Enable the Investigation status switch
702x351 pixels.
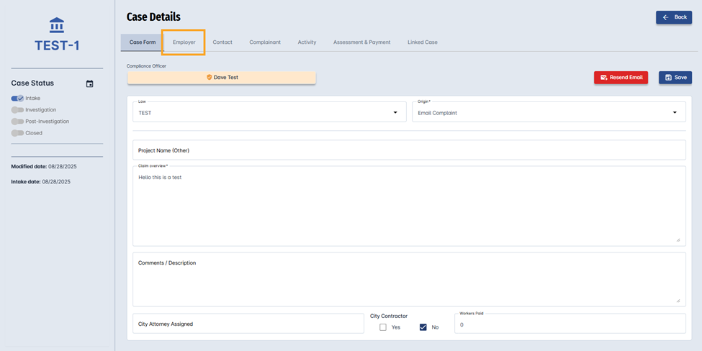tap(17, 110)
